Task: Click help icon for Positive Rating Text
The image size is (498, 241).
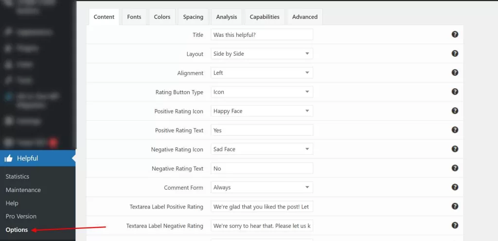Action: [x=455, y=130]
